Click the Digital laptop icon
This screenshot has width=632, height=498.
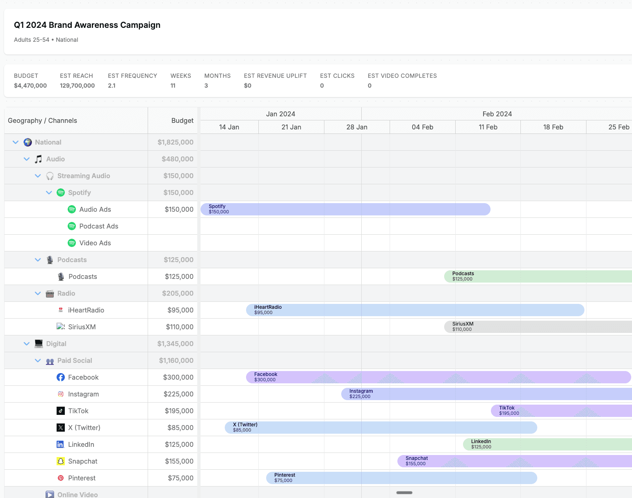click(x=39, y=344)
